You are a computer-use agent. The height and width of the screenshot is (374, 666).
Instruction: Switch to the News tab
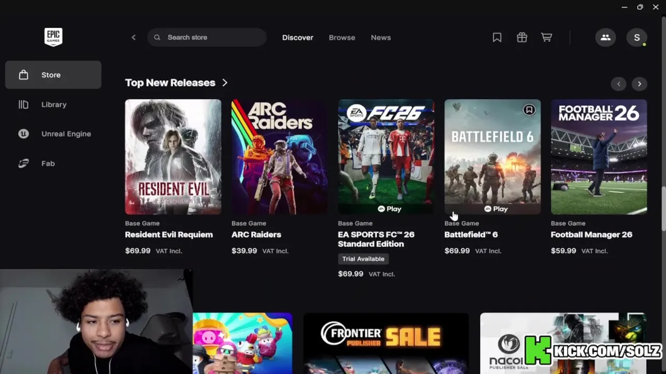pyautogui.click(x=381, y=37)
